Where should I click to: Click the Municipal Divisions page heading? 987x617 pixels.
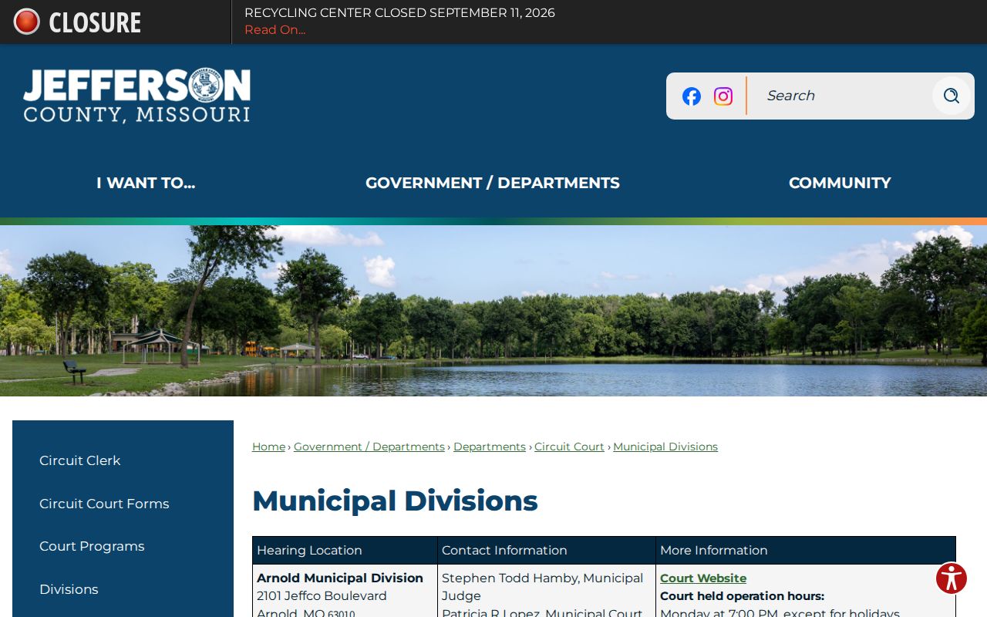pos(395,501)
